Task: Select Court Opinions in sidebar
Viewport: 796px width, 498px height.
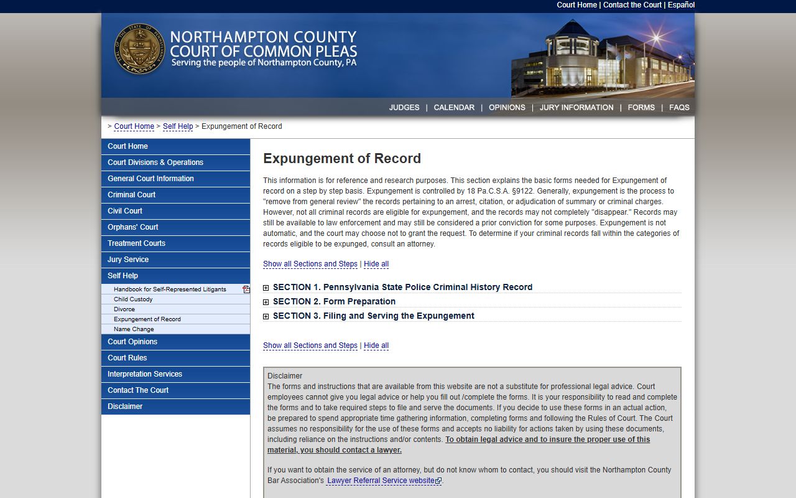Action: pyautogui.click(x=175, y=342)
